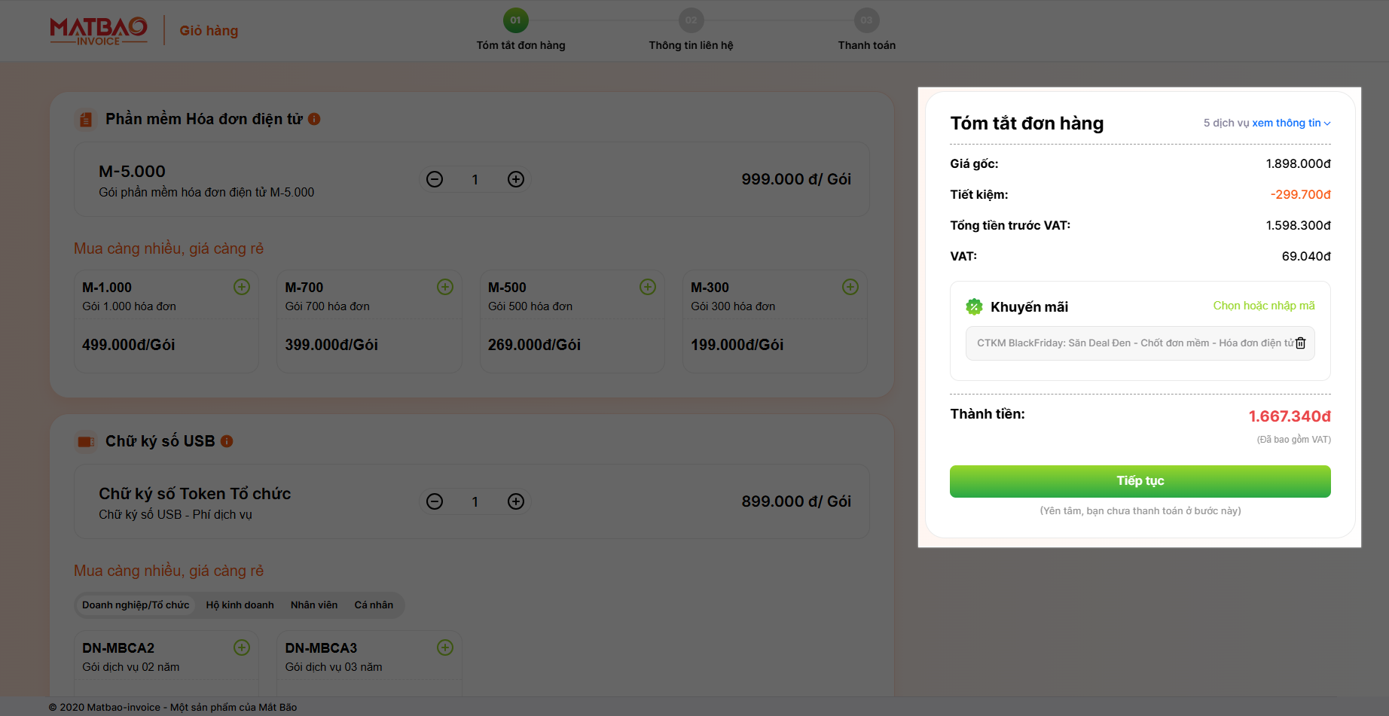Viewport: 1389px width, 716px height.
Task: Add the M-300 package to cart
Action: (x=850, y=287)
